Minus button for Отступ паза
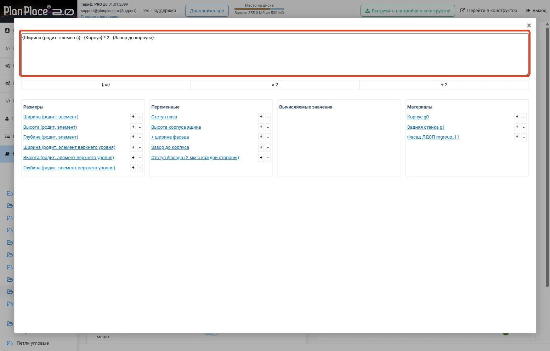 tap(268, 117)
